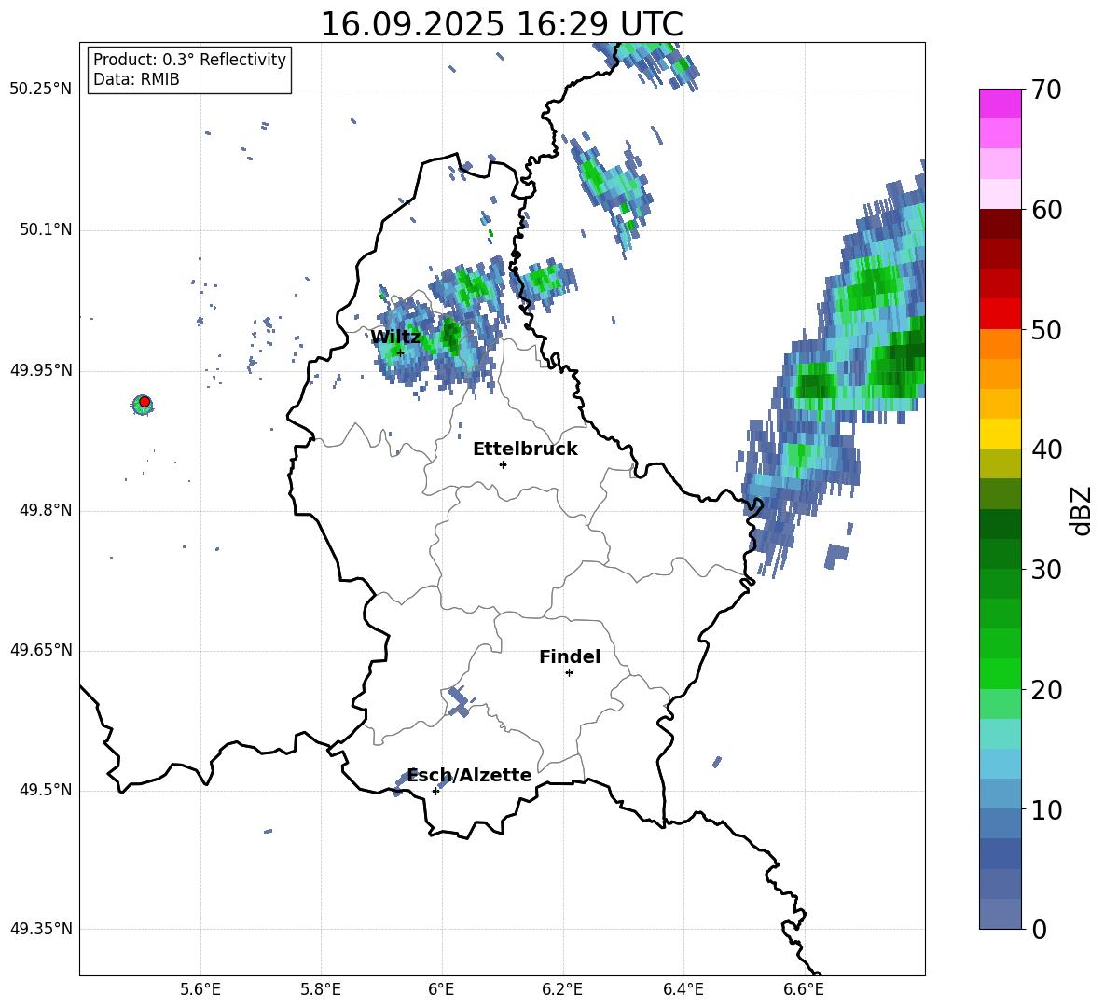Image resolution: width=1104 pixels, height=1008 pixels.
Task: Click the 30 value on the colorbar
Action: coord(1046,570)
